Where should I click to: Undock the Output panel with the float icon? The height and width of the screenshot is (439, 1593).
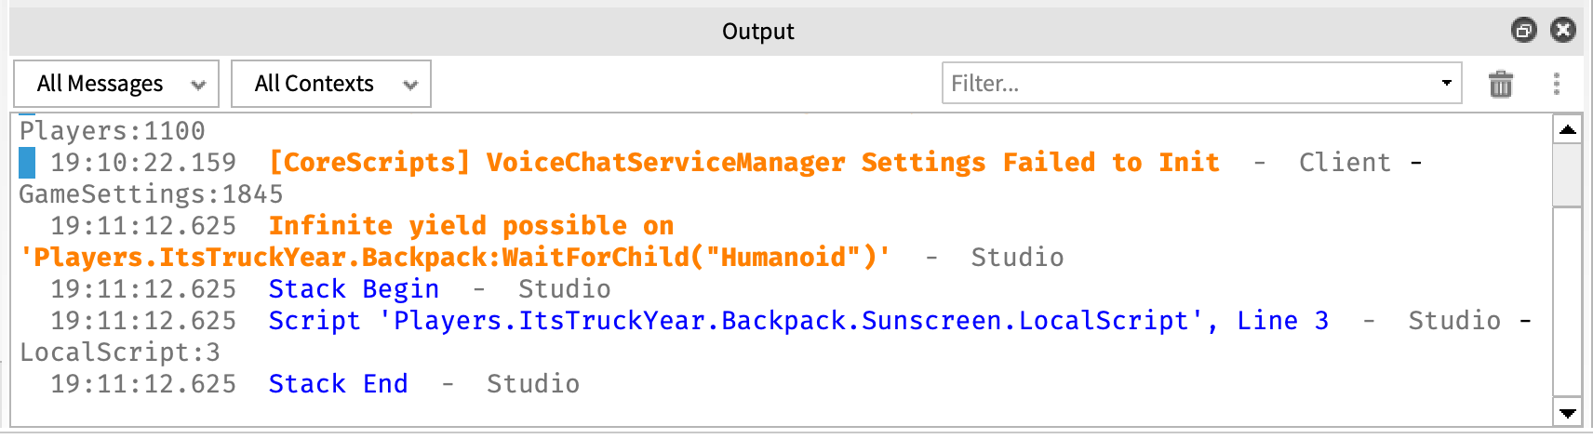(x=1523, y=31)
